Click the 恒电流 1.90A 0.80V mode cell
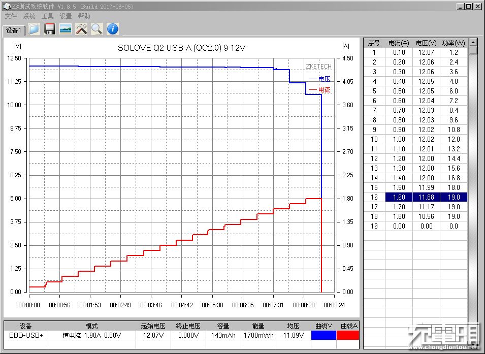This screenshot has width=485, height=354. coord(92,335)
